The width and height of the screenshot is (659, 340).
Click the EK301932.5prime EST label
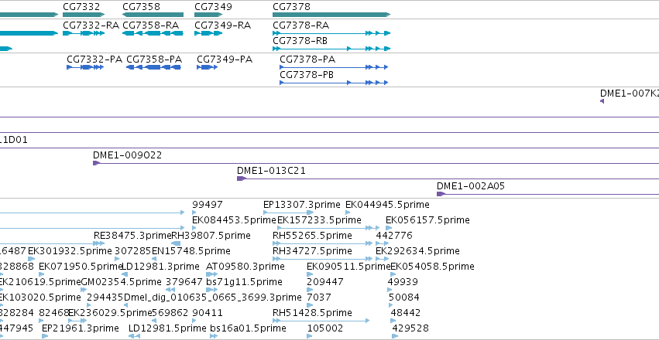(x=70, y=251)
